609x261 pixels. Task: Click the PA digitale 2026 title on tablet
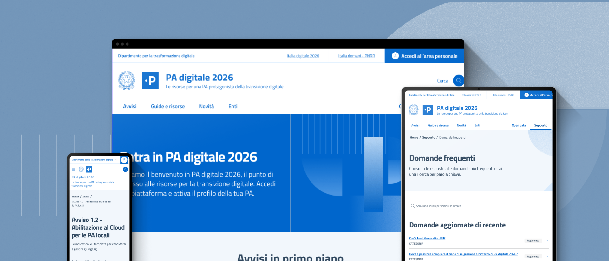[457, 108]
